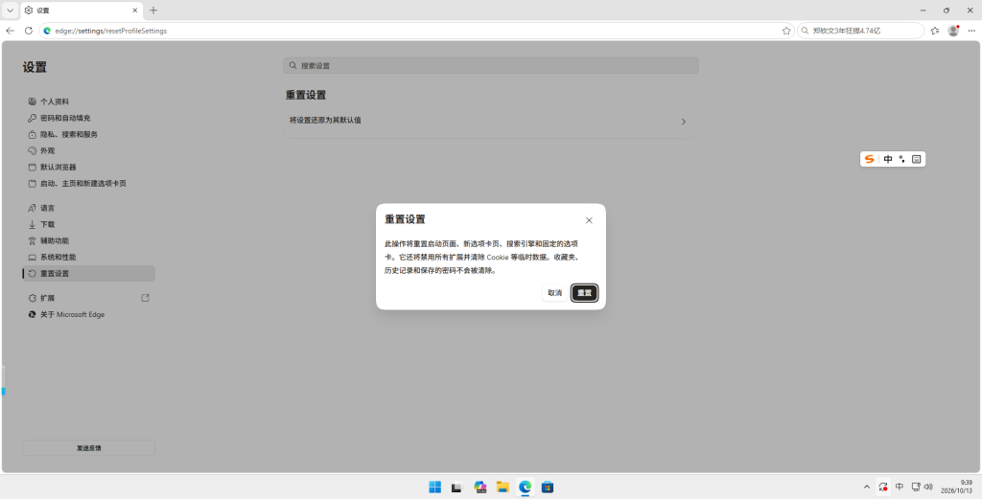This screenshot has width=982, height=499.
Task: Click the download arrow icon beside 下载
Action: click(32, 224)
